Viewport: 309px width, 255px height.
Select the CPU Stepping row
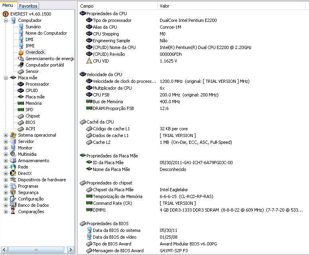point(193,34)
